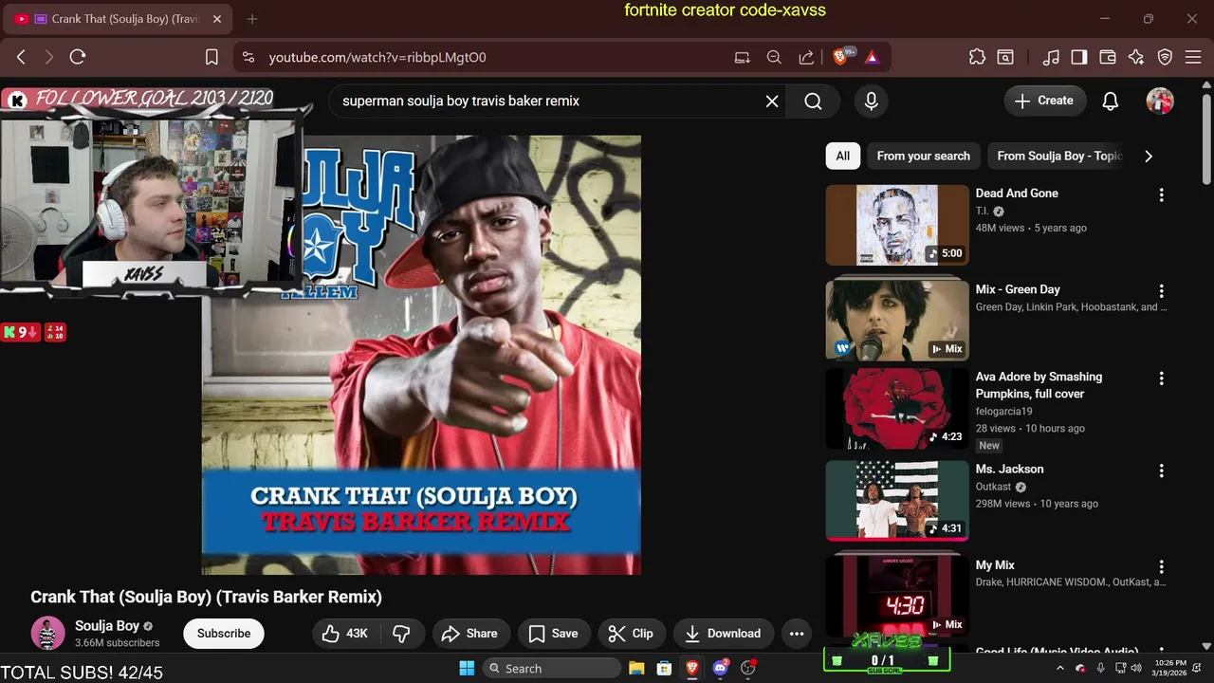Open the Share button
1214x683 pixels.
click(x=470, y=634)
